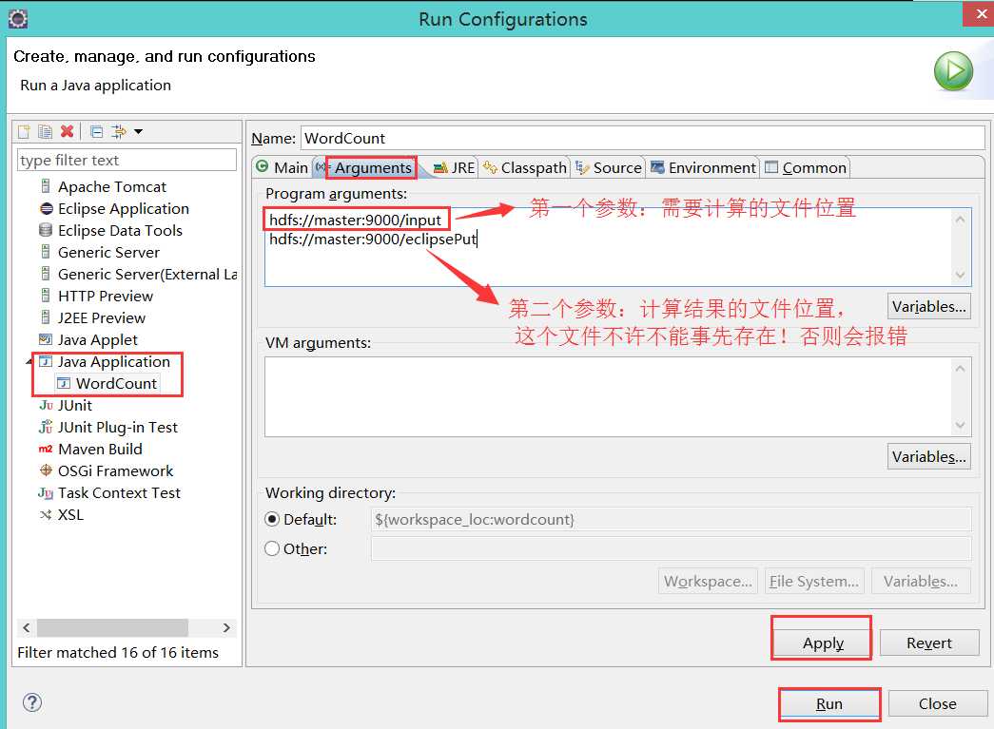Click Variables button for Program arguments
The width and height of the screenshot is (994, 729).
928,307
